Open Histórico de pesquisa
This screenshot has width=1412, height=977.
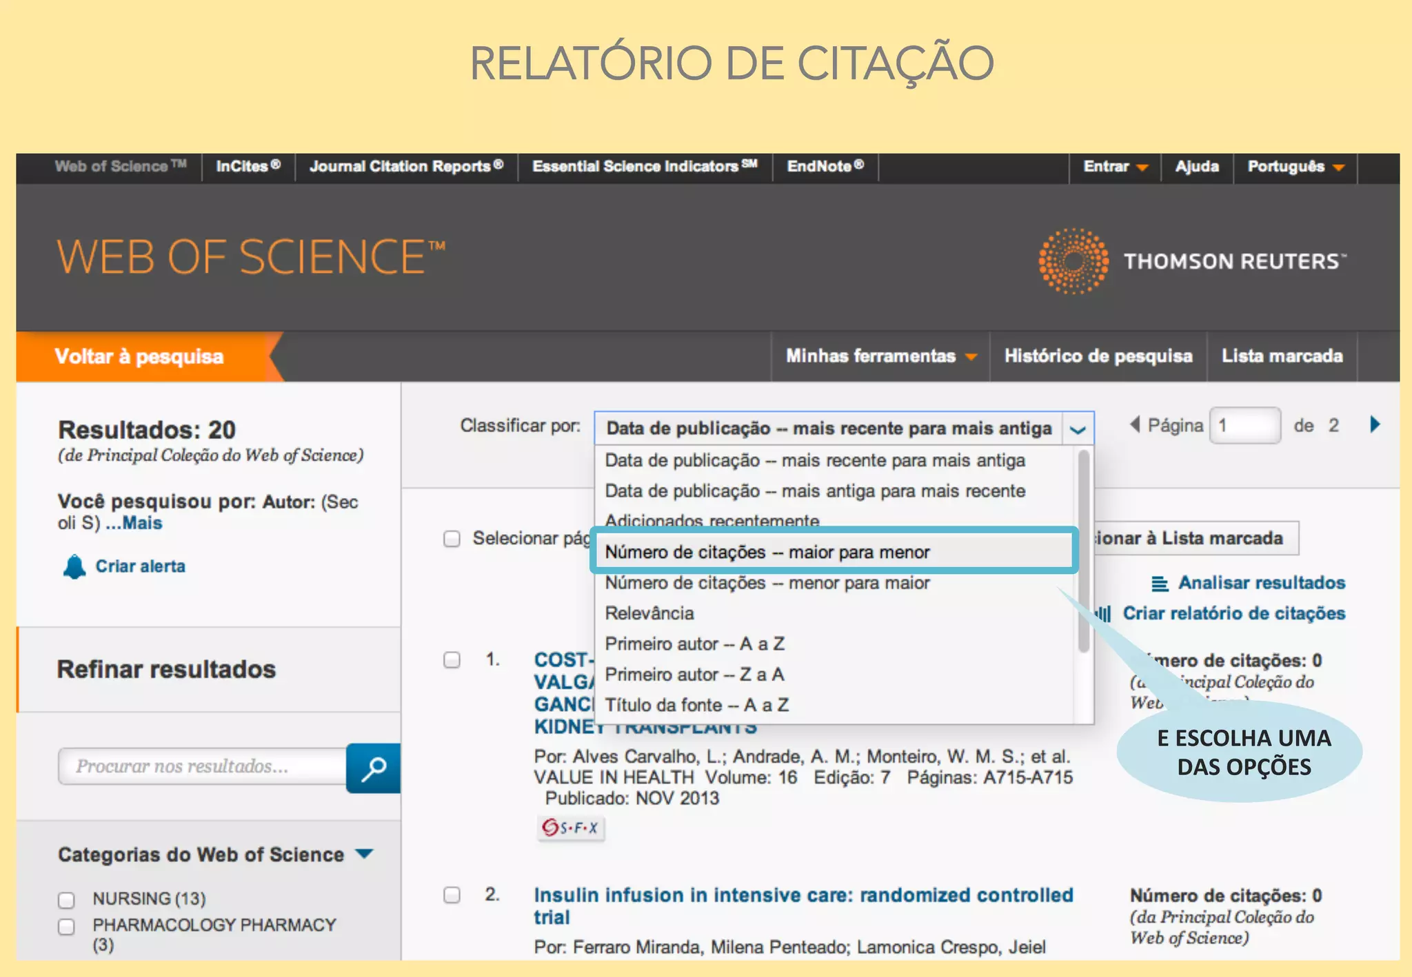[1098, 356]
